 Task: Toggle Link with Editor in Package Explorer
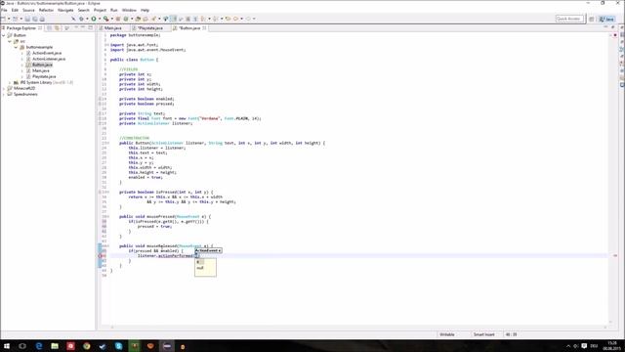point(57,28)
